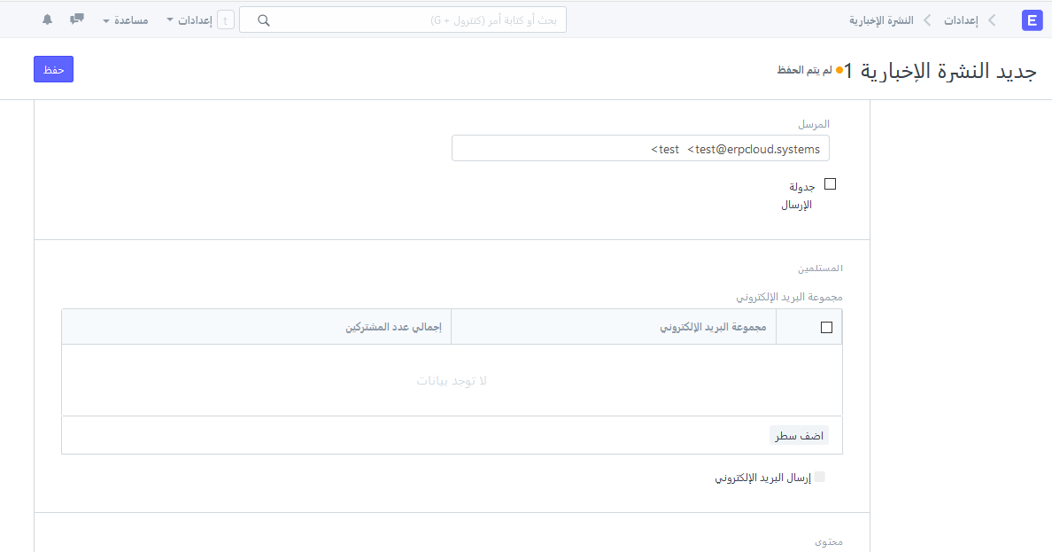Toggle the جدولة الإرسال checkbox
Viewport: 1052px width, 552px height.
tap(830, 184)
